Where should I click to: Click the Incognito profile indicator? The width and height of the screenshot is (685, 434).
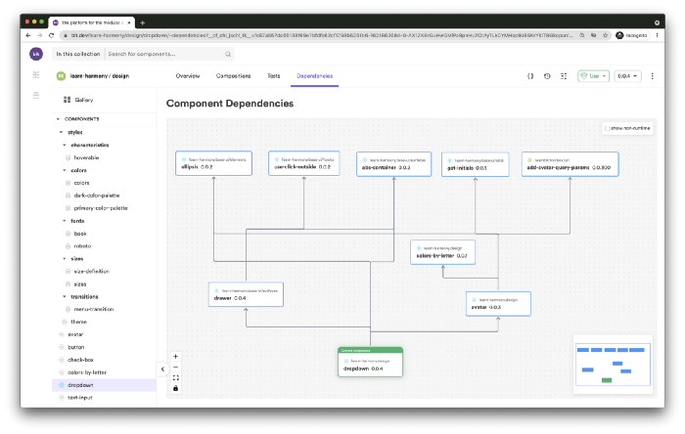point(632,35)
